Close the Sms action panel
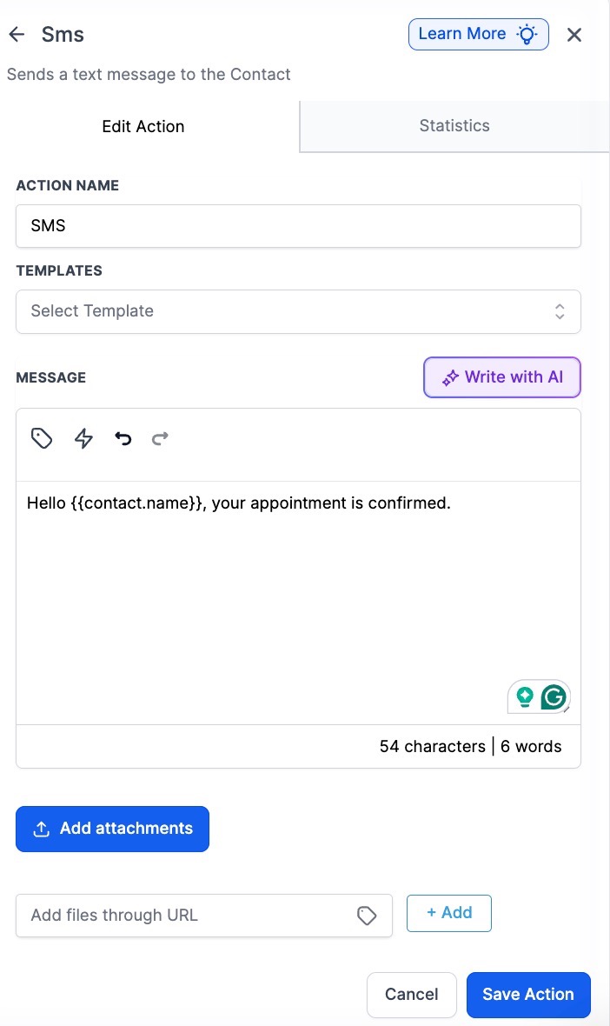610x1026 pixels. click(574, 35)
